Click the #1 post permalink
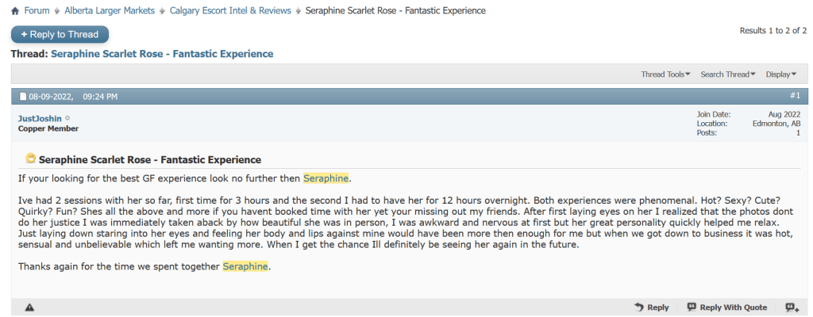813x317 pixels. click(x=794, y=96)
